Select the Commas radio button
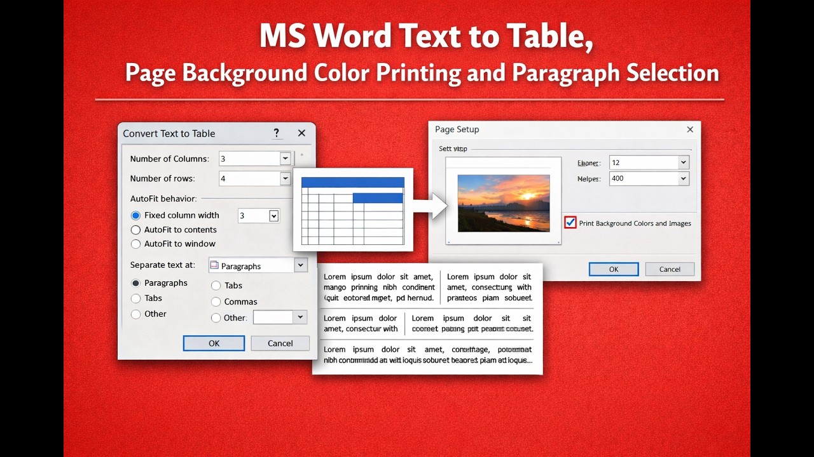 216,302
